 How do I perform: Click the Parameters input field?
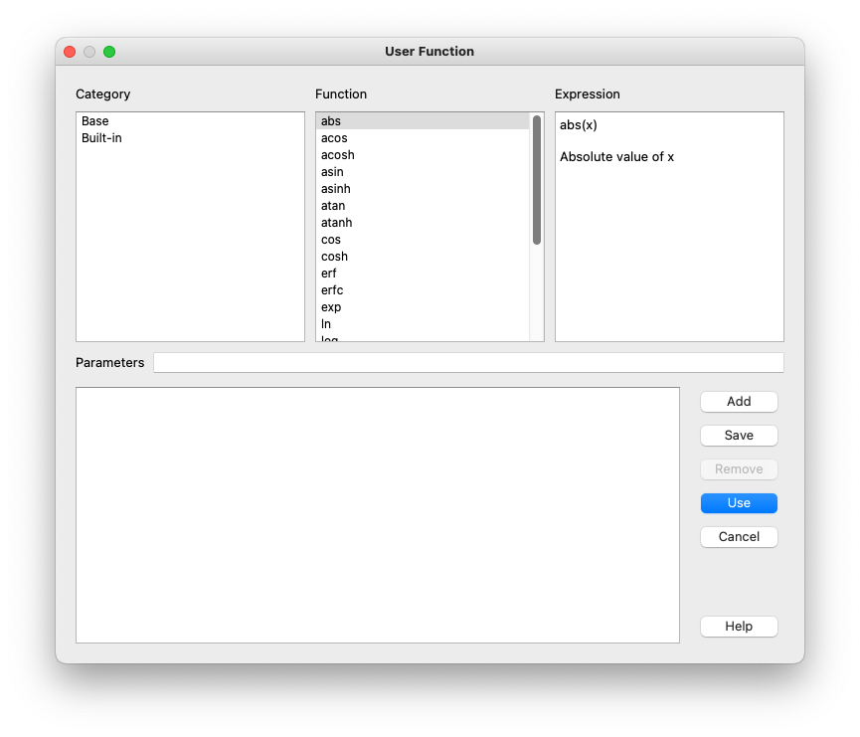pos(468,363)
